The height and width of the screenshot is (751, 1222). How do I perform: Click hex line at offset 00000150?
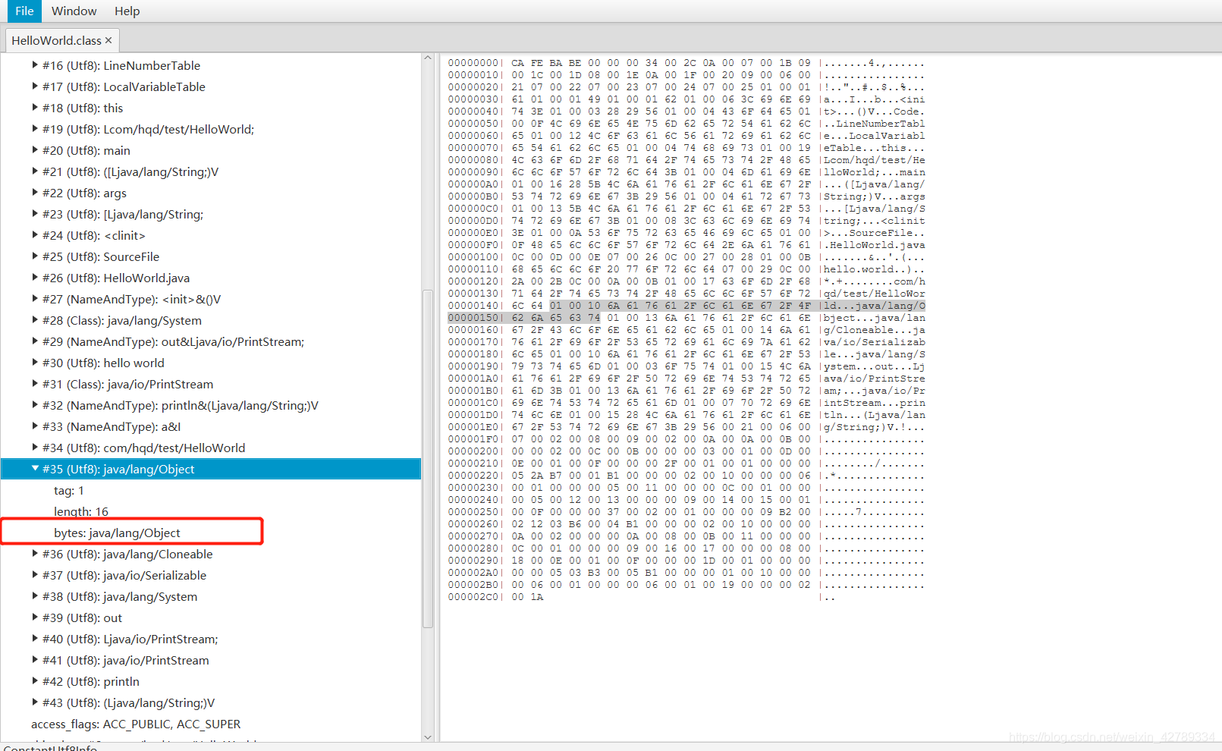point(686,318)
